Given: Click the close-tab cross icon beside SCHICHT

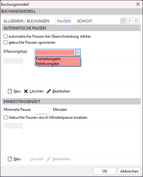Looking at the screenshot, I should (136, 21).
